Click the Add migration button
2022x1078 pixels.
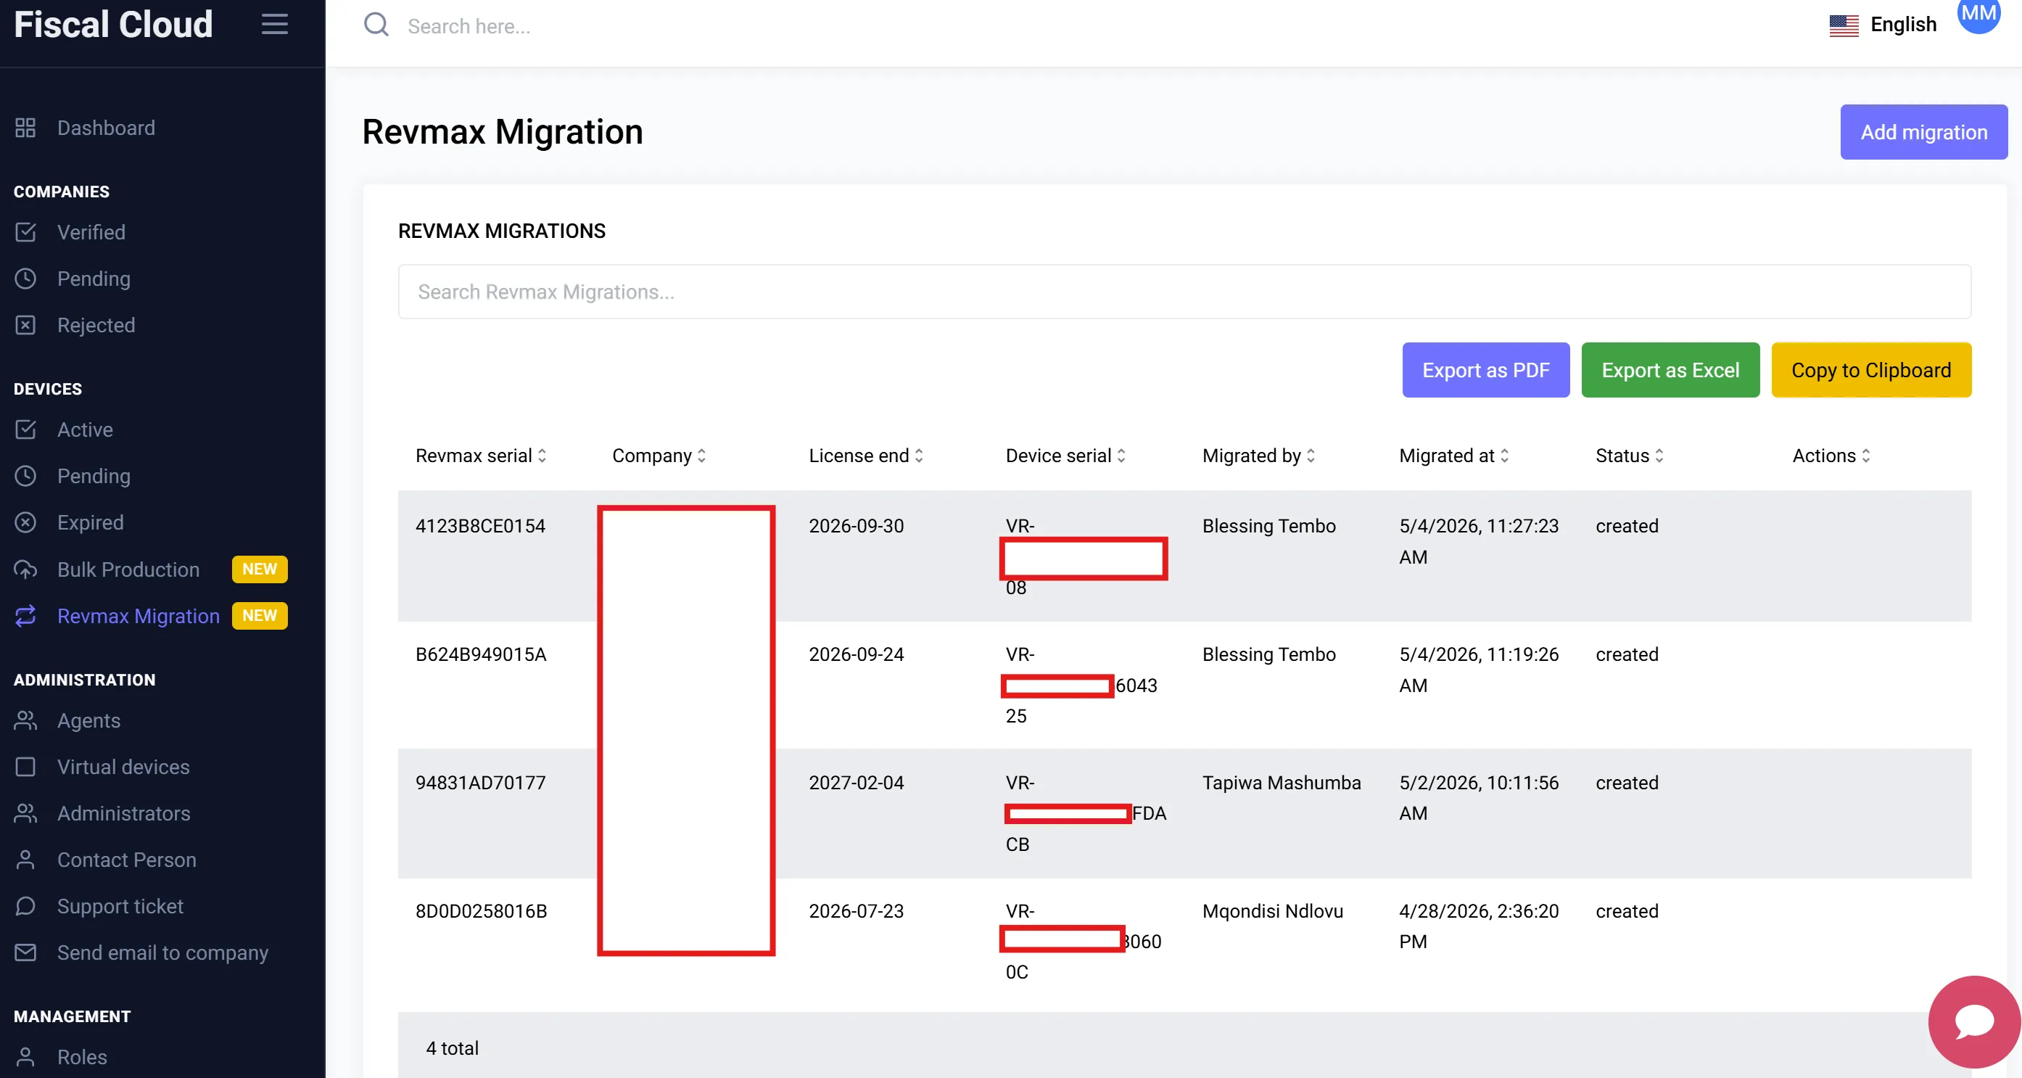pyautogui.click(x=1923, y=131)
